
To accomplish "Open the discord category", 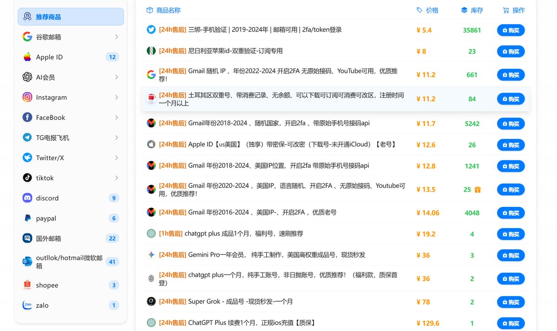I will point(71,198).
